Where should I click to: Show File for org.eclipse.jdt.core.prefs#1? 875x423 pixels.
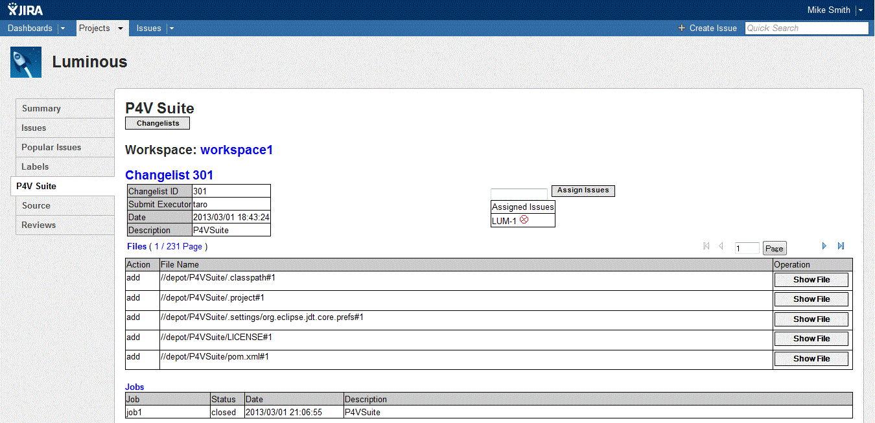[811, 319]
